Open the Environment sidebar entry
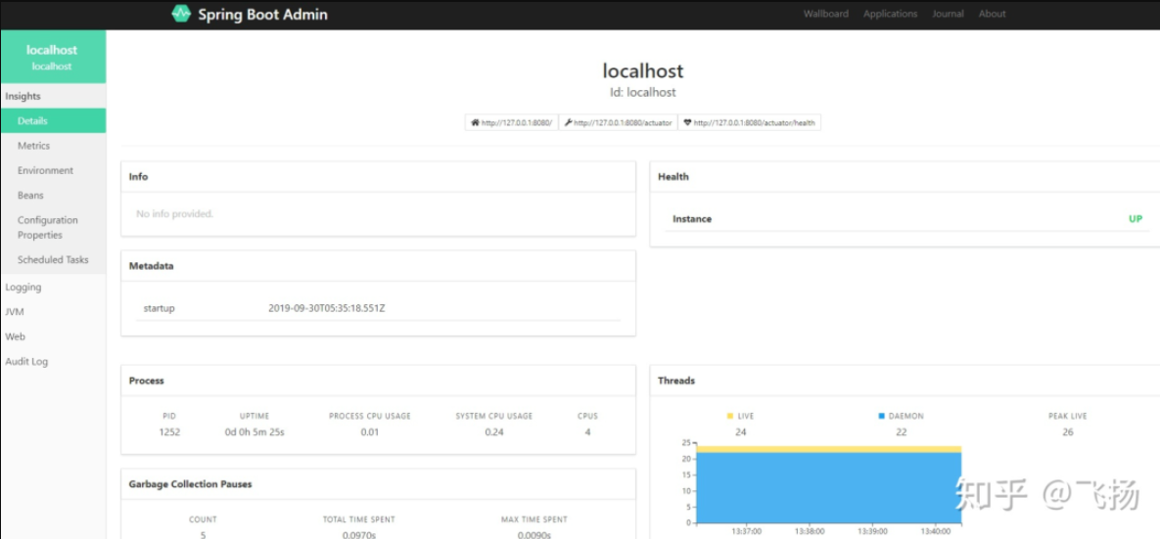 pyautogui.click(x=45, y=170)
